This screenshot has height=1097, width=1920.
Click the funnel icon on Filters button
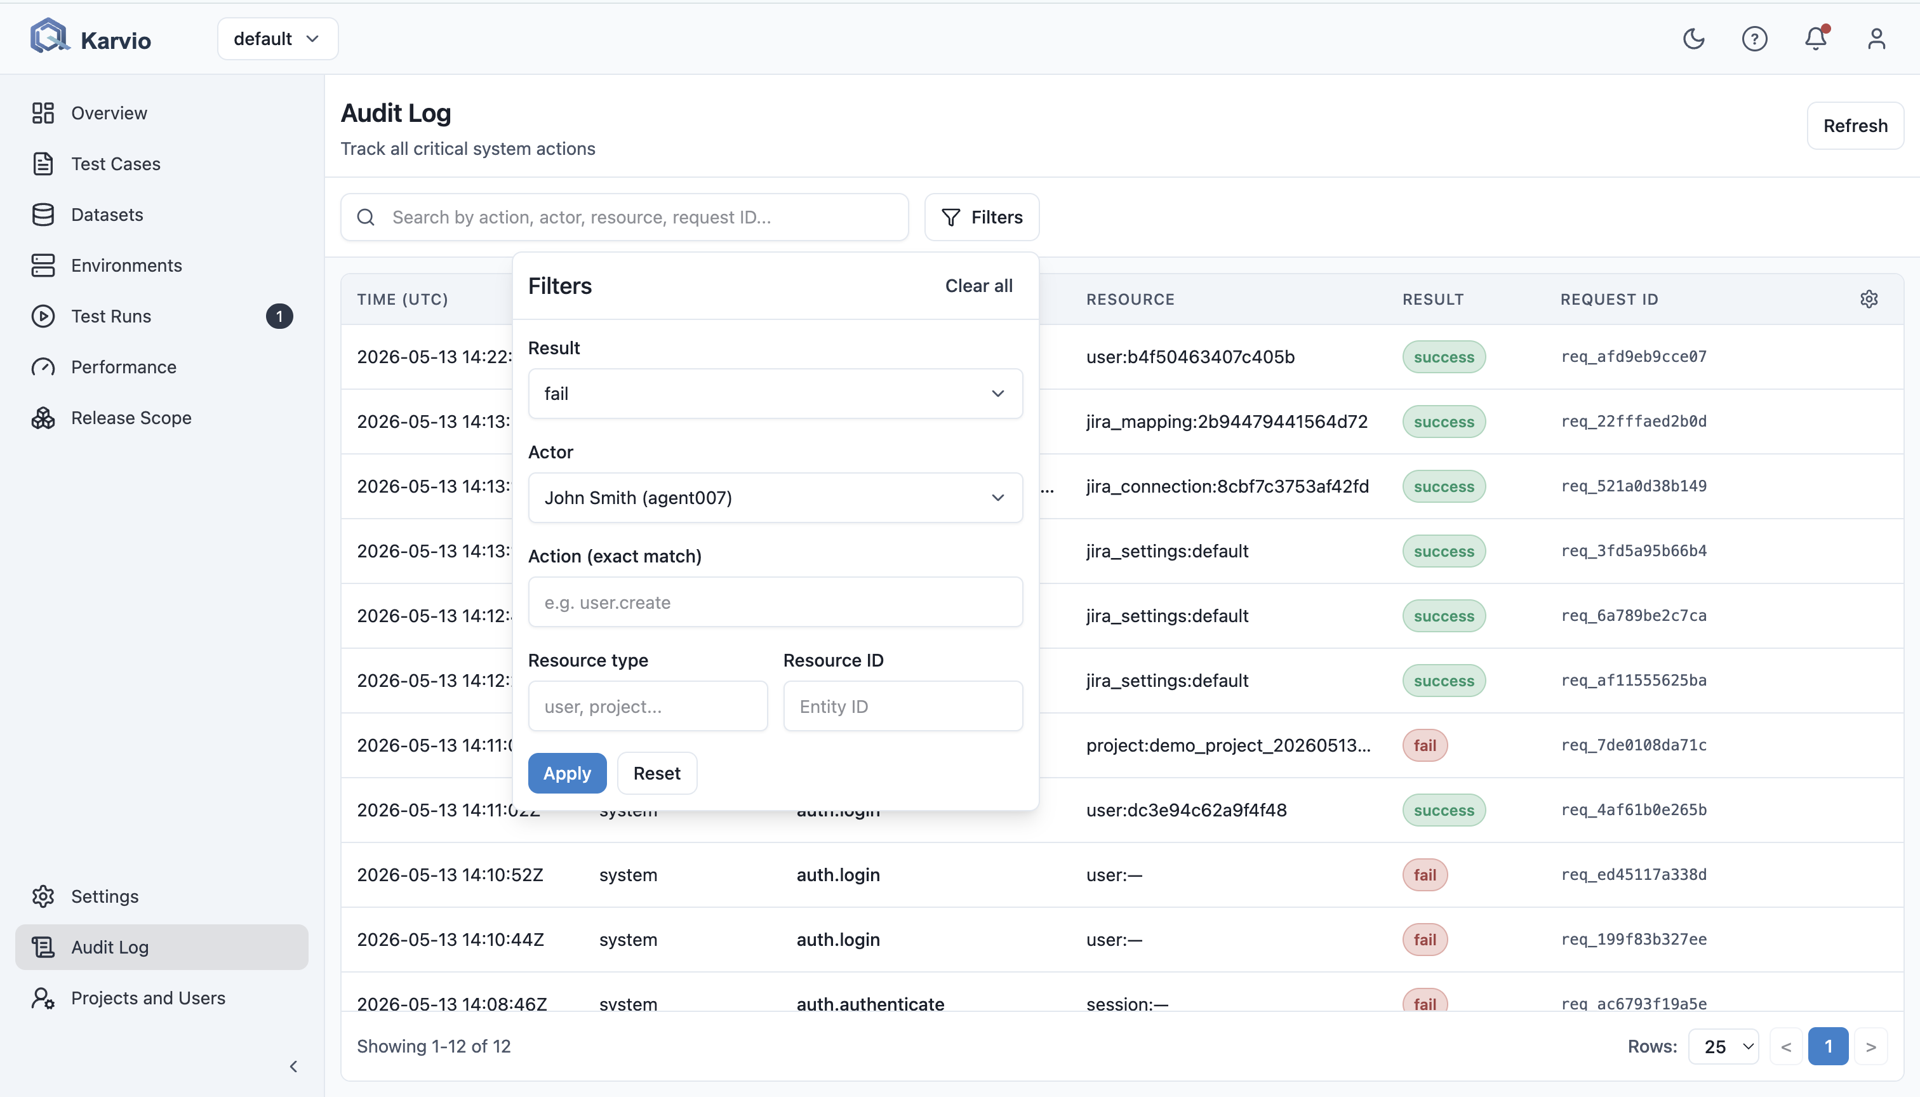(951, 217)
